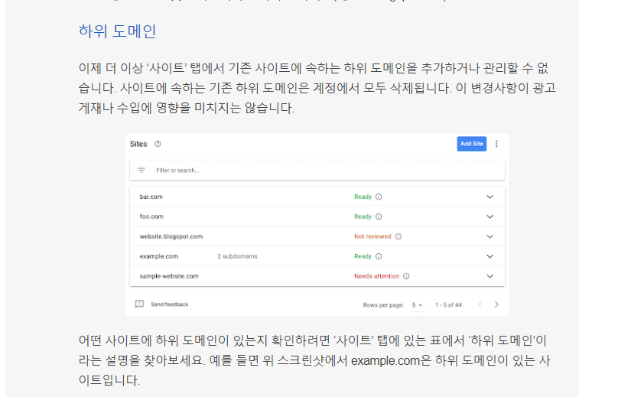This screenshot has width=644, height=397.
Task: Click the info icon beside foo.com Ready
Action: click(379, 216)
